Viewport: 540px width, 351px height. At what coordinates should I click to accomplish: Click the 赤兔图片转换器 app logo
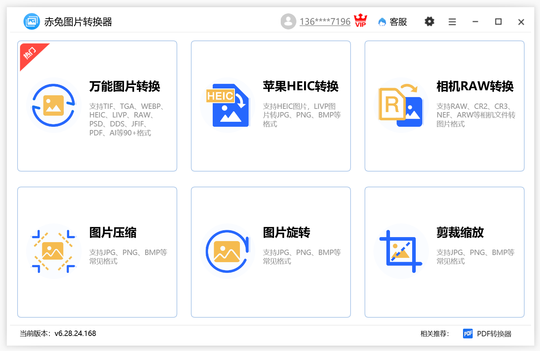point(32,21)
